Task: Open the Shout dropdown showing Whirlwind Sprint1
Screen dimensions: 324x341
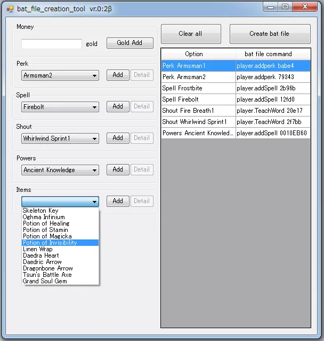Action: (x=60, y=138)
